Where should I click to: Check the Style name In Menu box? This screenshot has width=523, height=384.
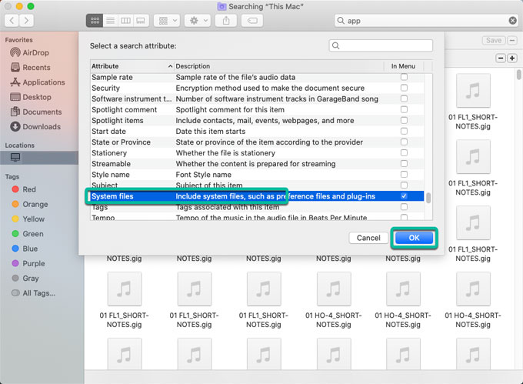(x=404, y=175)
